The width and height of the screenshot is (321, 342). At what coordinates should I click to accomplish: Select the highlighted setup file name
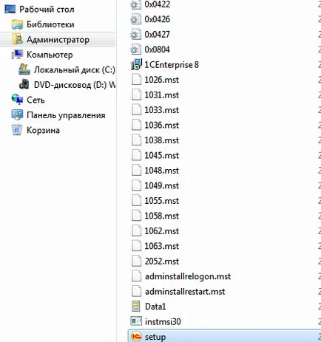pyautogui.click(x=155, y=337)
